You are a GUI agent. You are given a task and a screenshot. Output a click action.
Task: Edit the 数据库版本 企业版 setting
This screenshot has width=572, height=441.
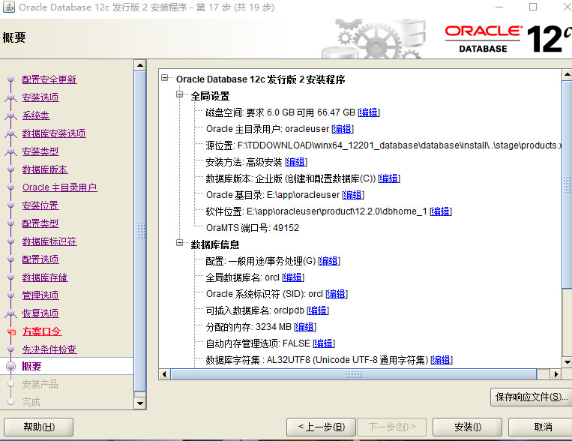click(x=389, y=178)
